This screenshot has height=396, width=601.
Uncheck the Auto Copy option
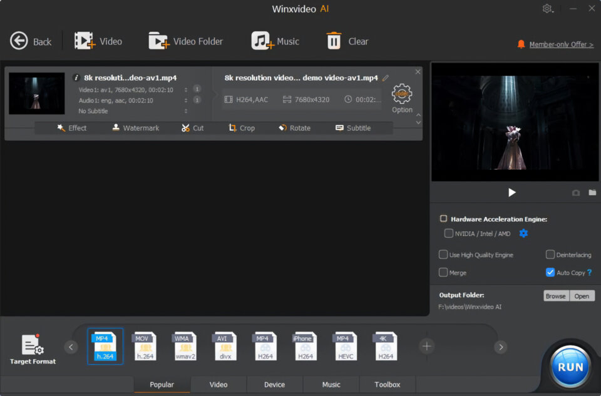[x=550, y=272]
